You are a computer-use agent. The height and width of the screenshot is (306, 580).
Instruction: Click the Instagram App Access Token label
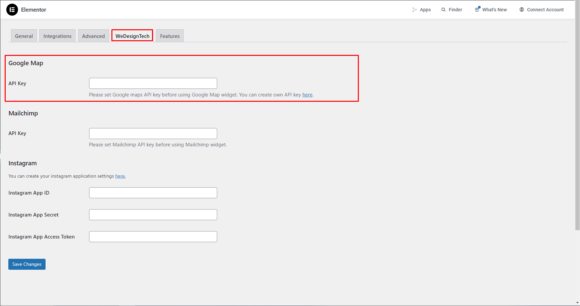(x=42, y=237)
